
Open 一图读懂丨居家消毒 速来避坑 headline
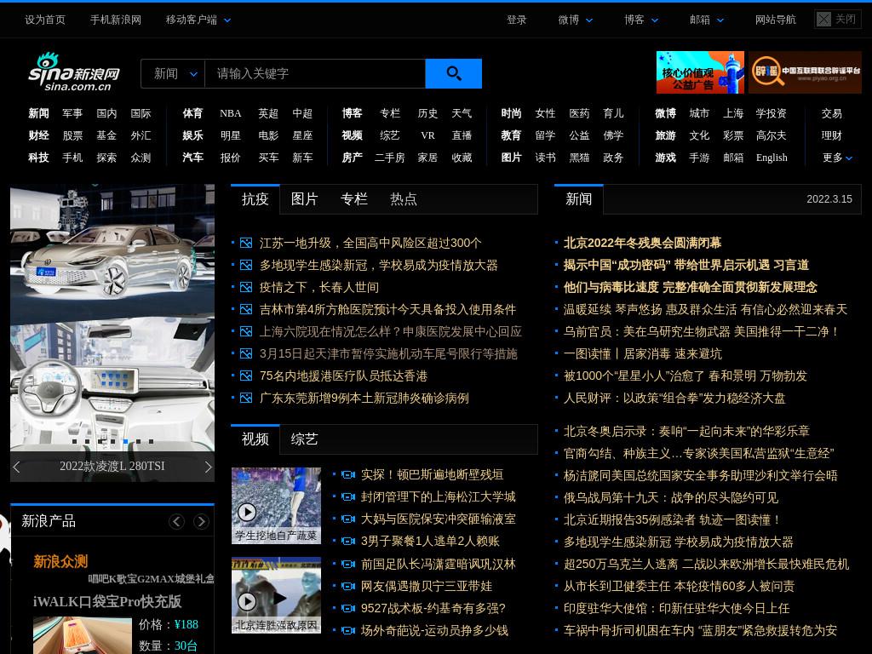[x=642, y=353]
